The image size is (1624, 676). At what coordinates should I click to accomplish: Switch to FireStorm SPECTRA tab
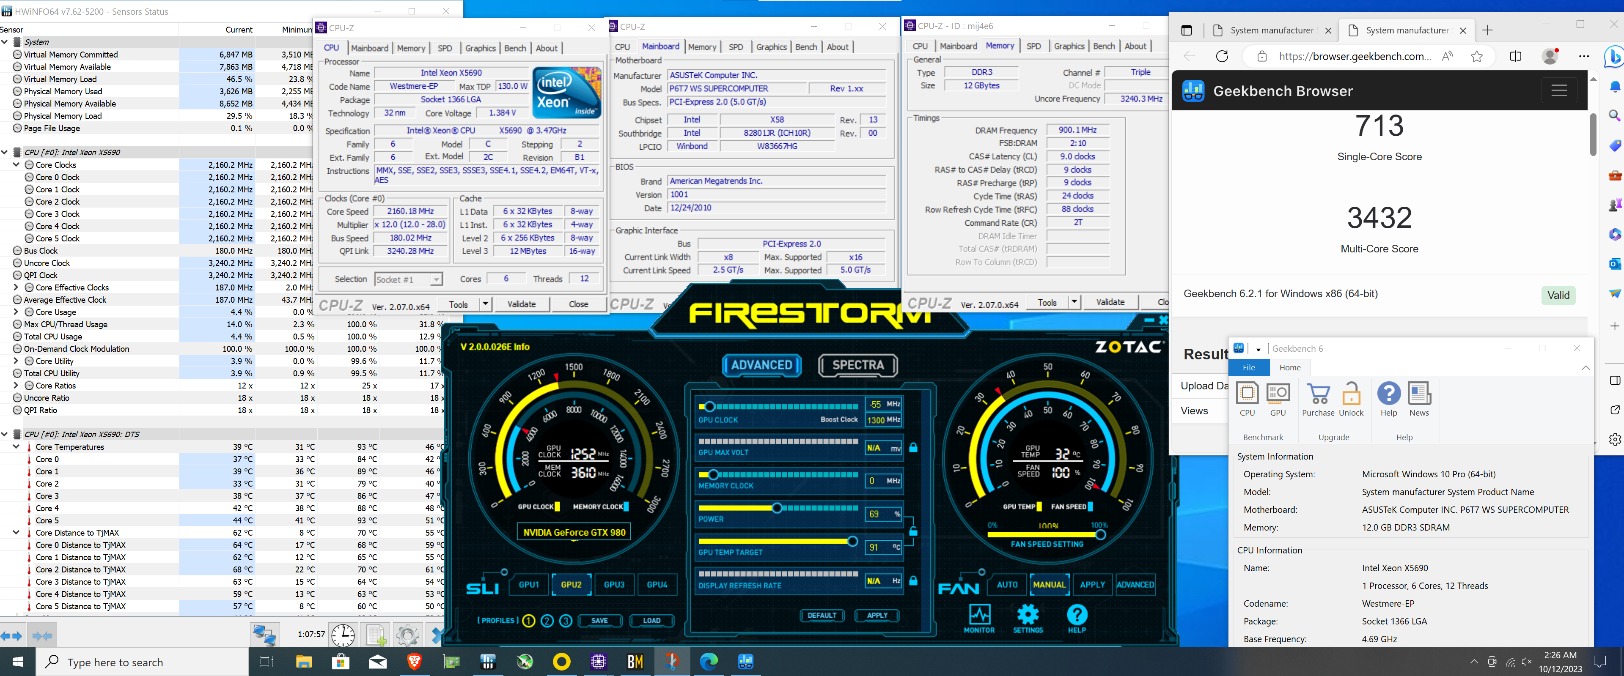tap(857, 365)
